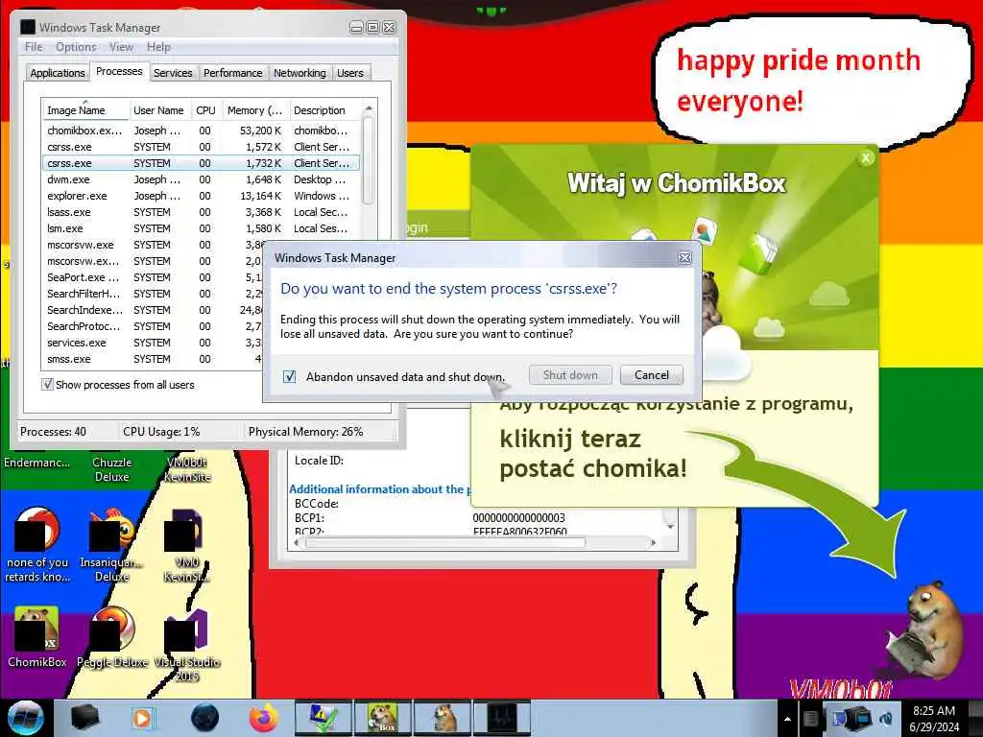Image resolution: width=983 pixels, height=737 pixels.
Task: Sort processes by Image Name column
Action: tap(85, 109)
